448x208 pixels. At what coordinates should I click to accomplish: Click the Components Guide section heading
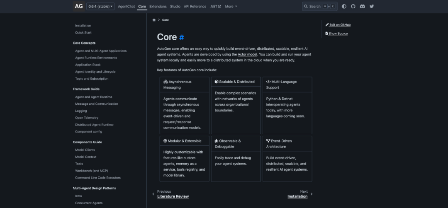pos(88,142)
